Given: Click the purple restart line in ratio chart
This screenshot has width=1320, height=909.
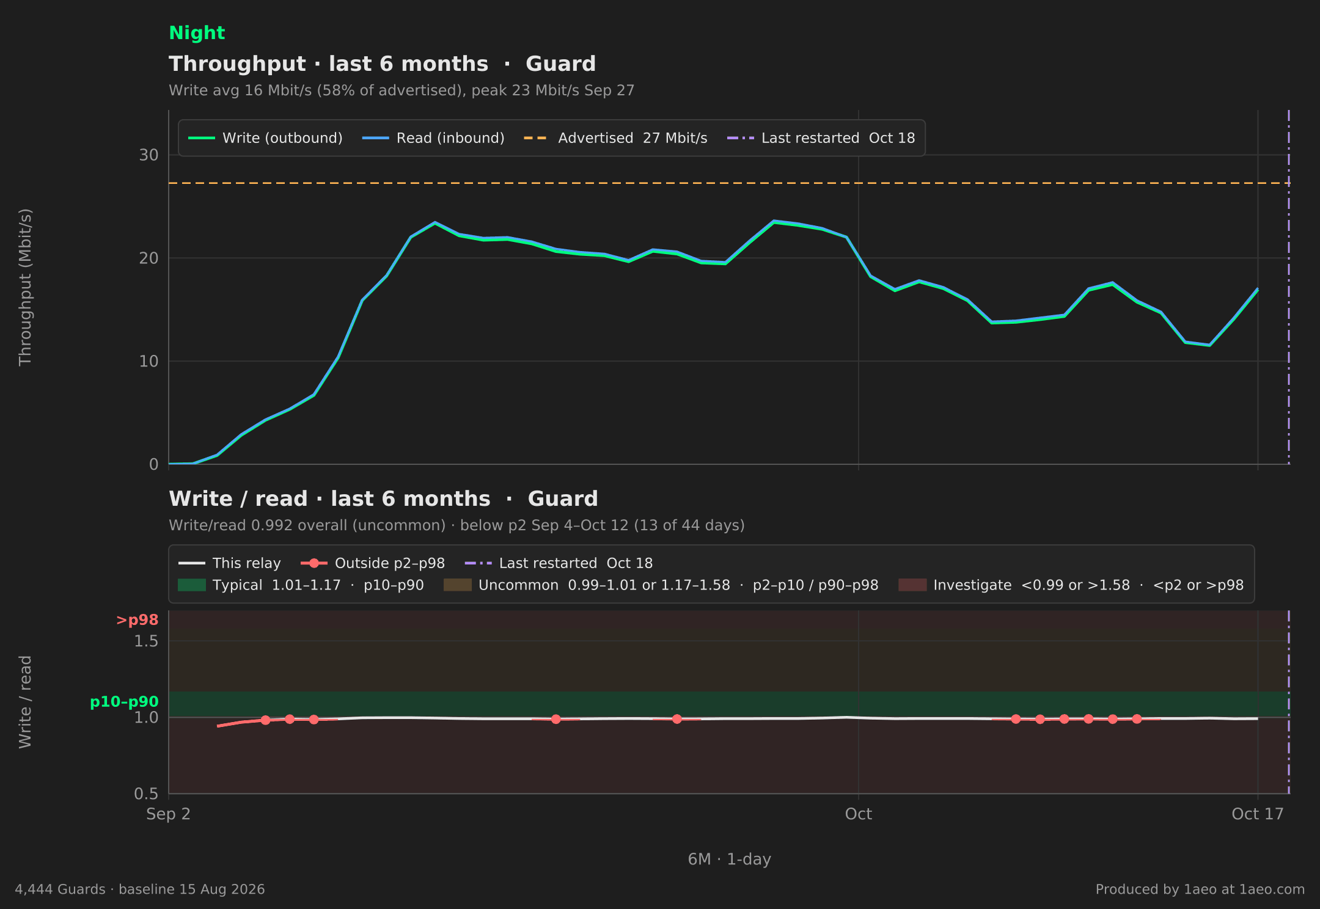Looking at the screenshot, I should pos(1289,702).
